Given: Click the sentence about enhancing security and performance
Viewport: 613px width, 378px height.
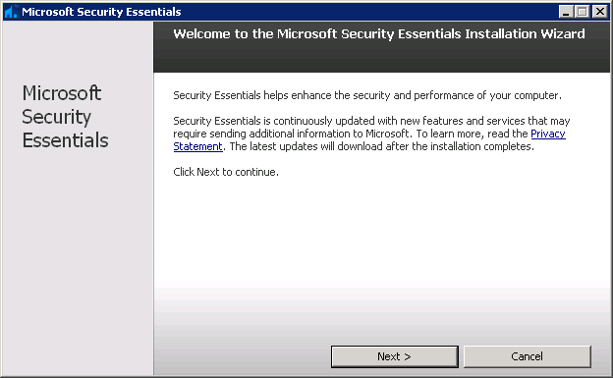Looking at the screenshot, I should click(x=367, y=95).
